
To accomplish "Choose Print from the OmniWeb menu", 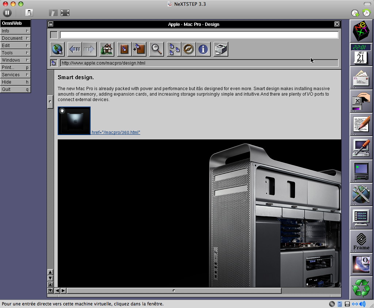I will coord(15,68).
